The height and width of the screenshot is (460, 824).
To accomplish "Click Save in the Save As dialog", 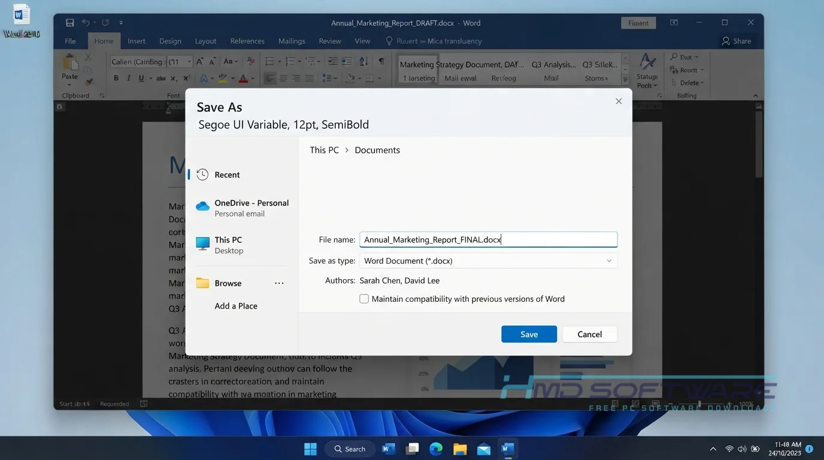I will click(529, 334).
